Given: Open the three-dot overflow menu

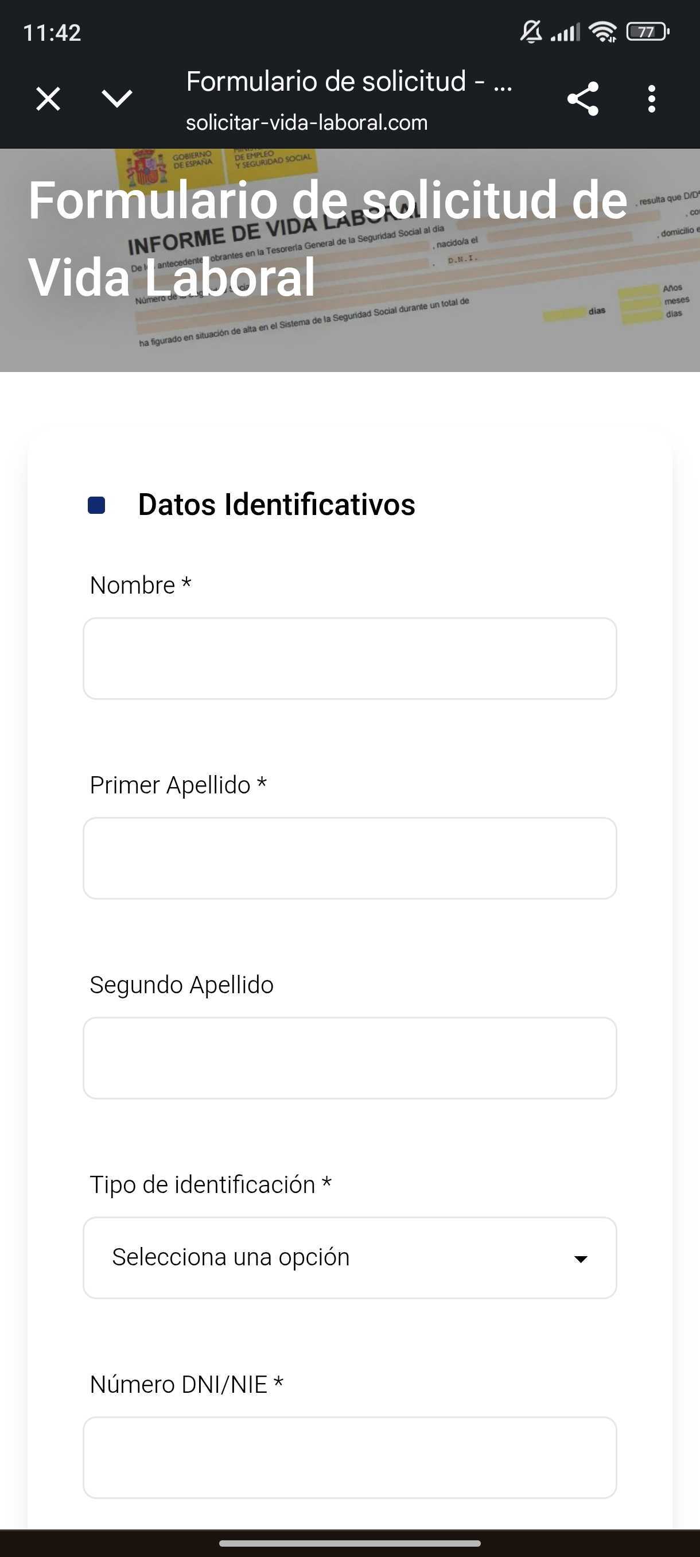Looking at the screenshot, I should tap(651, 99).
